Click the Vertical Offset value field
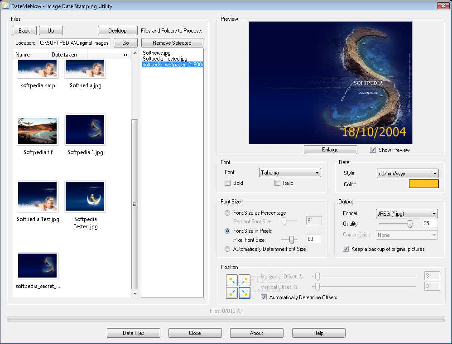 (x=432, y=286)
